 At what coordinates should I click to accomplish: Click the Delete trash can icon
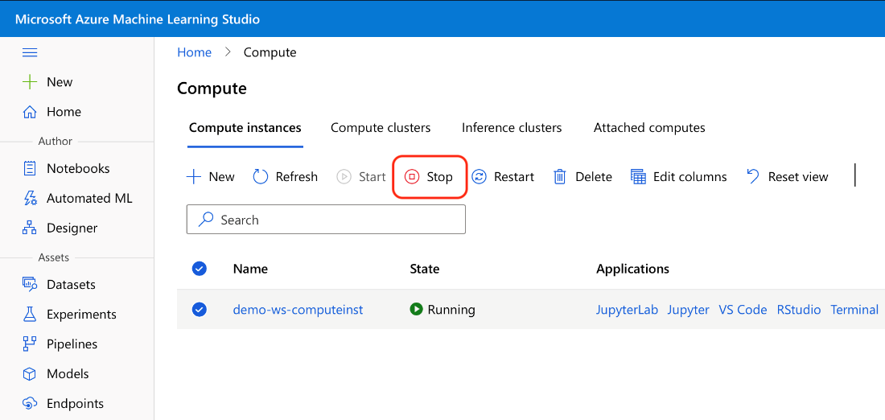pyautogui.click(x=560, y=177)
